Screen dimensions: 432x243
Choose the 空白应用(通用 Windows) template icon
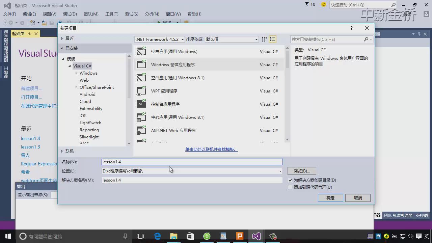[x=141, y=51]
